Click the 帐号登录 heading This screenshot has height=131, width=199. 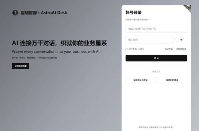pyautogui.click(x=133, y=12)
